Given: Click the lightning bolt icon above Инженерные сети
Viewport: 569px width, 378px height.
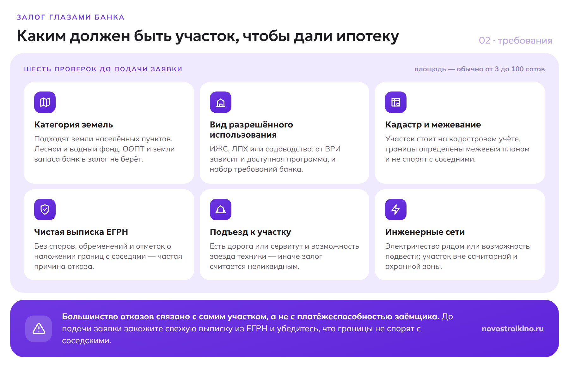Looking at the screenshot, I should 396,210.
